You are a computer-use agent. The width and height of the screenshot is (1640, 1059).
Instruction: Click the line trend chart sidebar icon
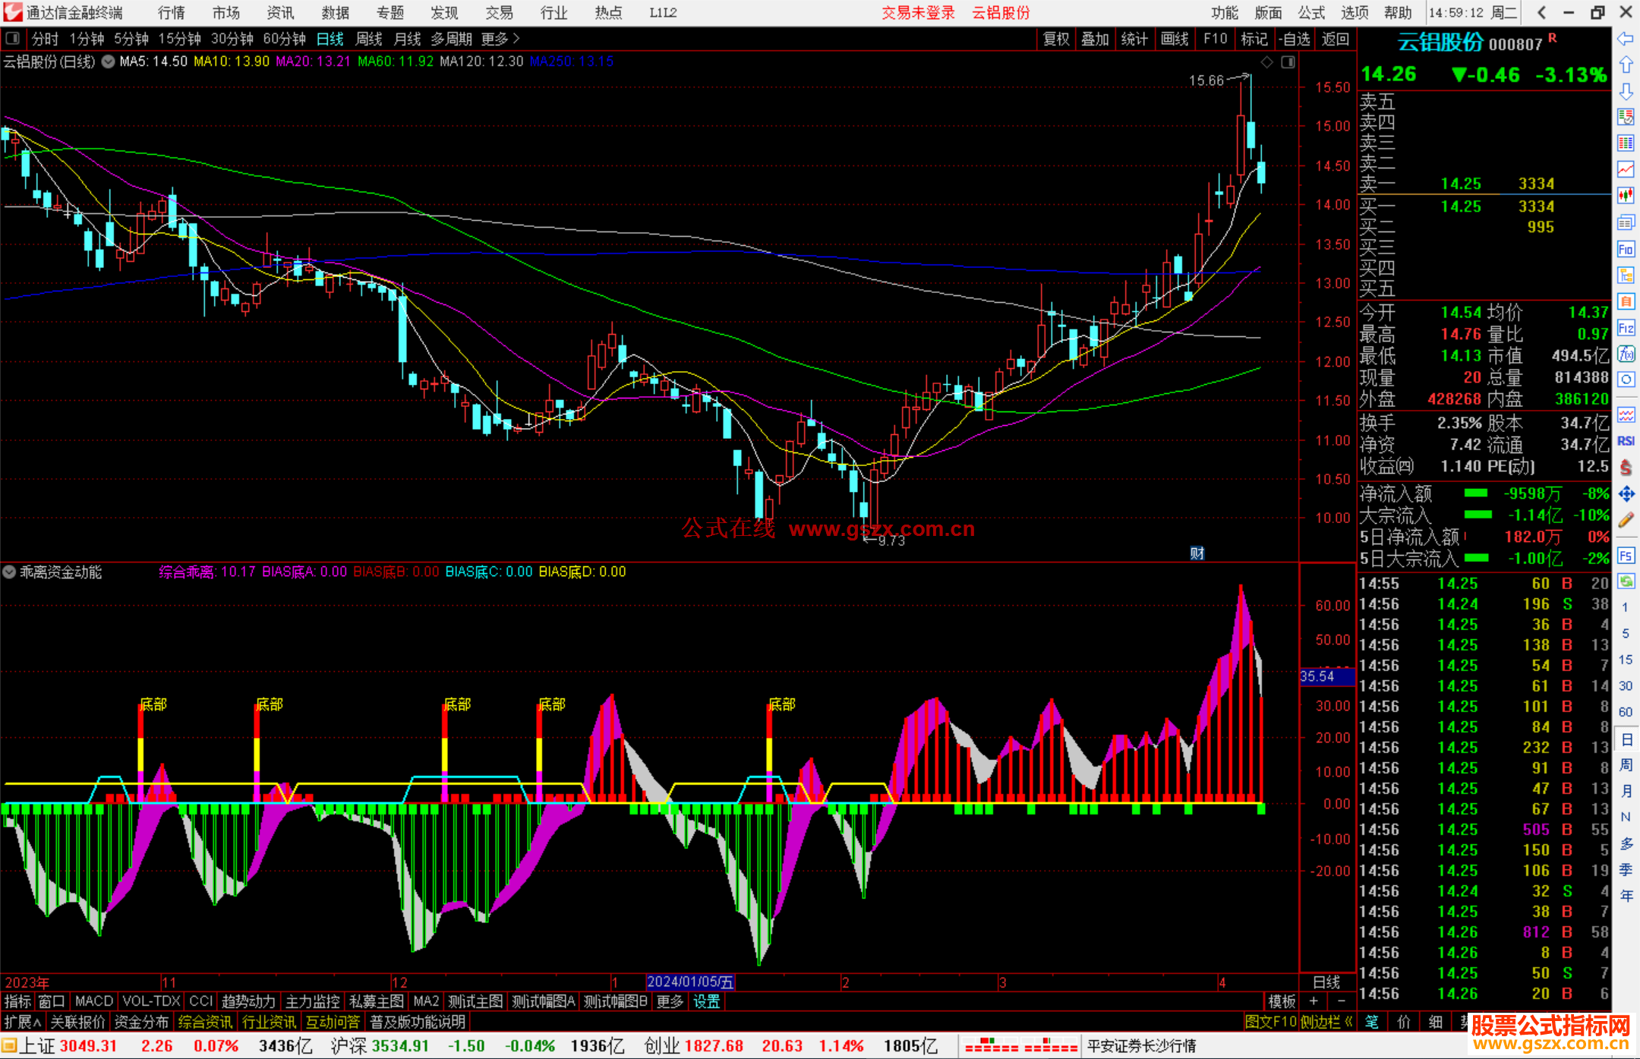pos(1626,169)
